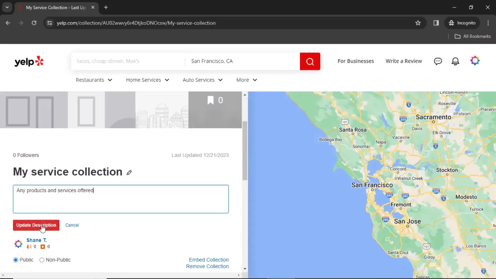
Task: Open Chrome three-dot menu
Action: point(488,23)
